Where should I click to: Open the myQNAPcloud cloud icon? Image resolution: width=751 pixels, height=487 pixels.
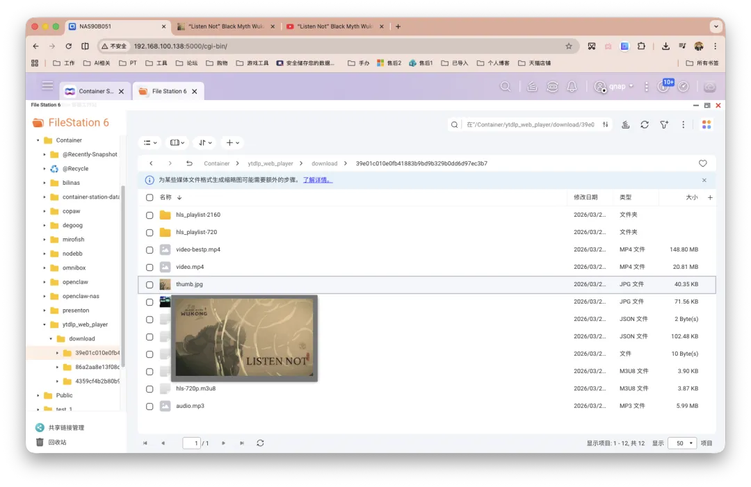(x=710, y=87)
